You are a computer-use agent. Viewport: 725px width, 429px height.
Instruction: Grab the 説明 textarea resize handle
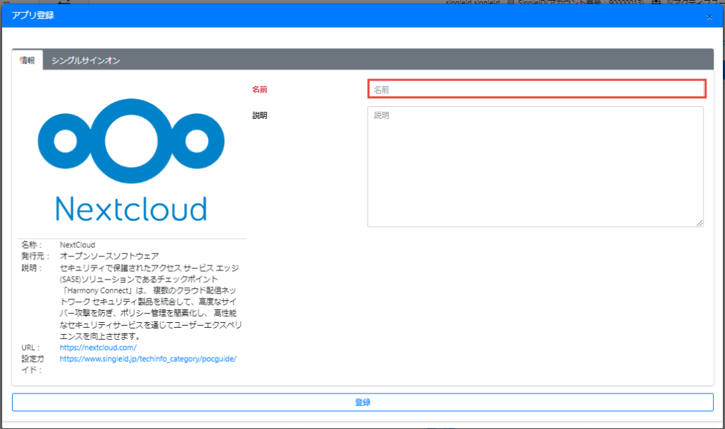[700, 223]
